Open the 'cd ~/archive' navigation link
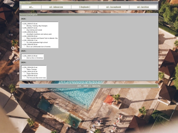This screenshot has width=178, height=133. tap(143, 7)
